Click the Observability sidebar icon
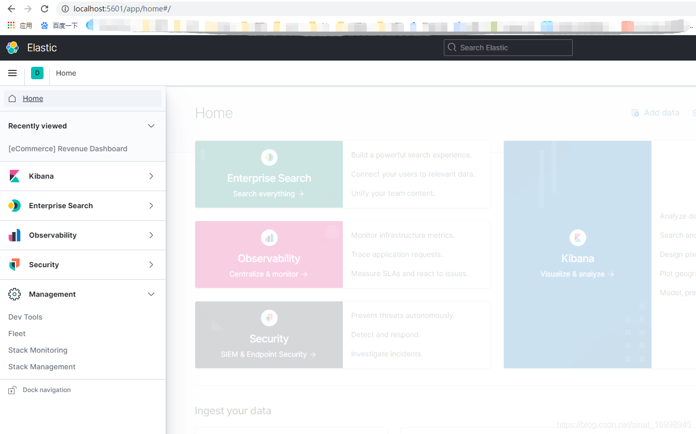This screenshot has height=434, width=696. [x=15, y=235]
